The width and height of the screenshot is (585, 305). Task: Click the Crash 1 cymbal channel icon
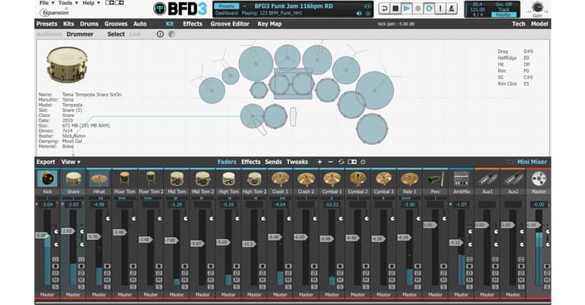click(x=280, y=179)
